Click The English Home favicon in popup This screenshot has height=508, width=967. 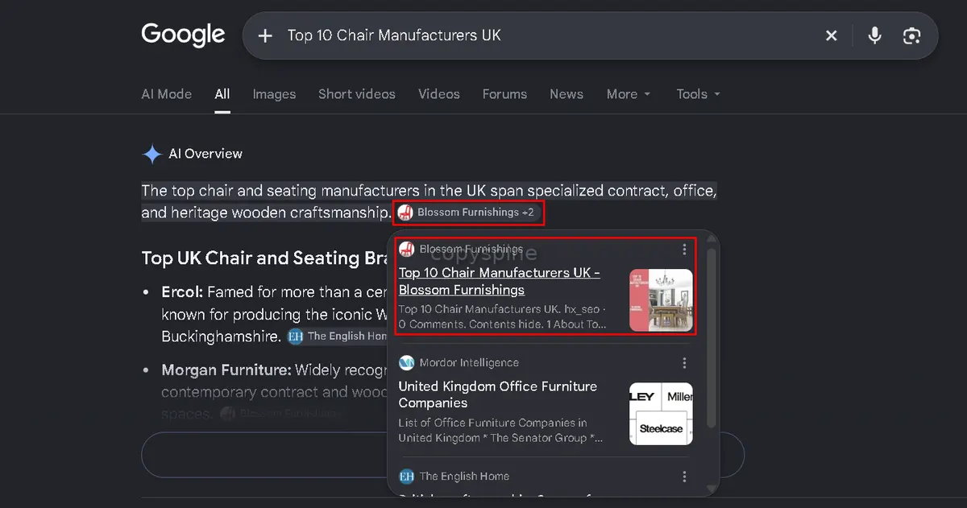407,476
